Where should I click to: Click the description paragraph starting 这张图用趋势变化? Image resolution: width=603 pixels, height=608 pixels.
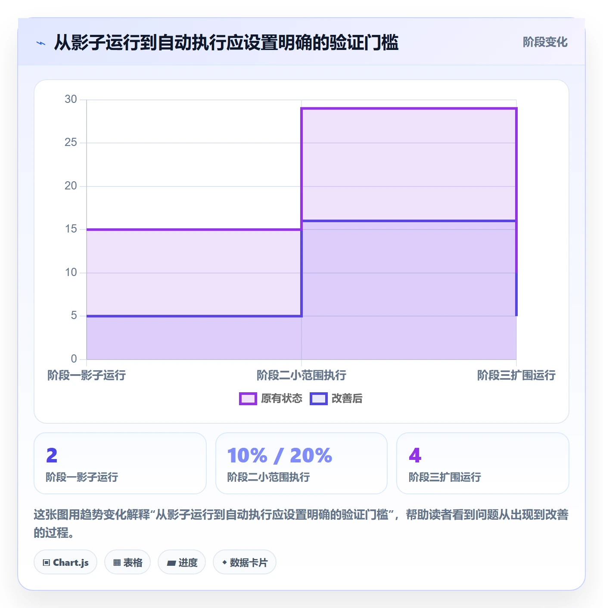[x=301, y=524]
